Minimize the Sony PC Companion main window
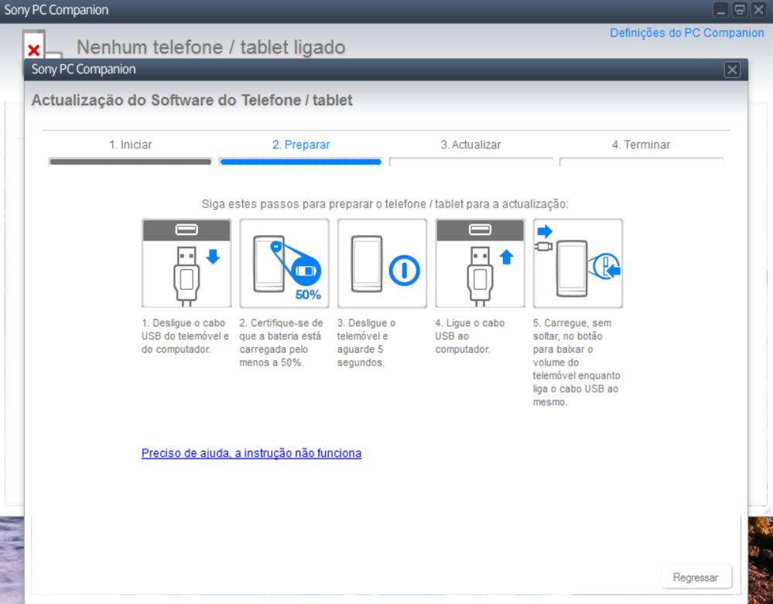 pos(721,10)
